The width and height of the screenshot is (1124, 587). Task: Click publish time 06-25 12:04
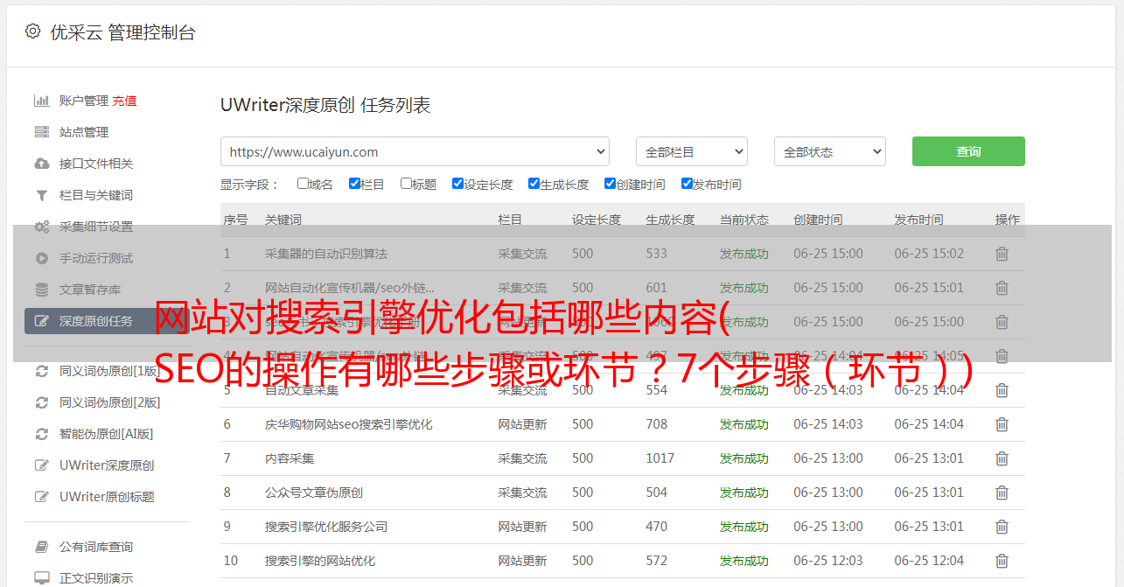tap(929, 561)
